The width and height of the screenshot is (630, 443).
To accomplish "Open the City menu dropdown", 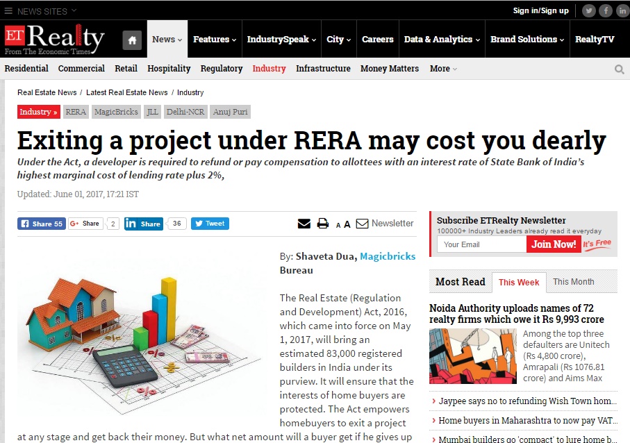I will click(339, 40).
